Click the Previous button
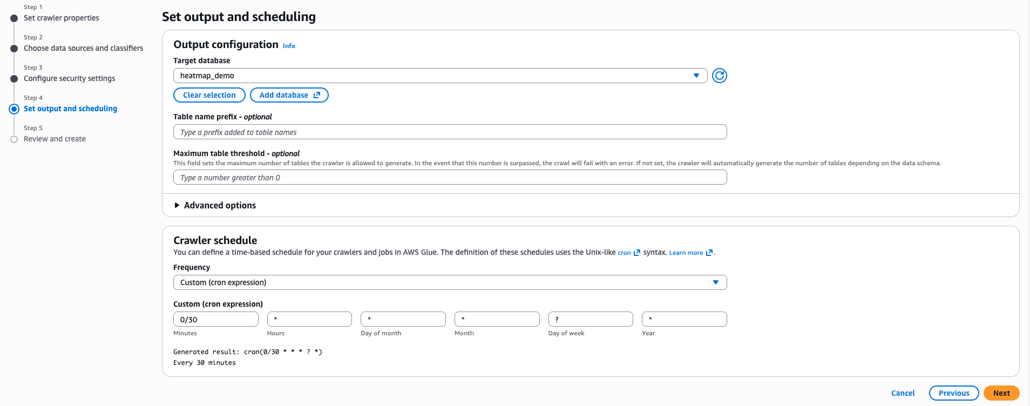Image resolution: width=1030 pixels, height=406 pixels. click(953, 393)
